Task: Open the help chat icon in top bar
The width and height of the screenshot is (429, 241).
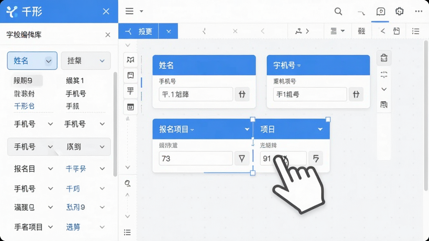Action: 380,11
